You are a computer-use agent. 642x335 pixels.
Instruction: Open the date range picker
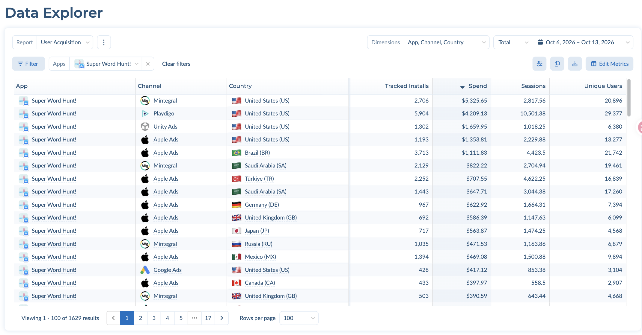(583, 42)
